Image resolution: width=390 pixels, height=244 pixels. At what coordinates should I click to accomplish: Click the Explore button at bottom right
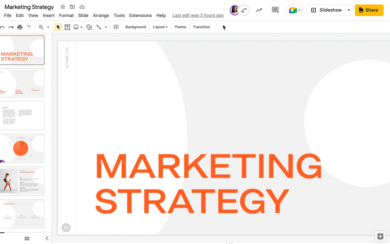point(380,236)
